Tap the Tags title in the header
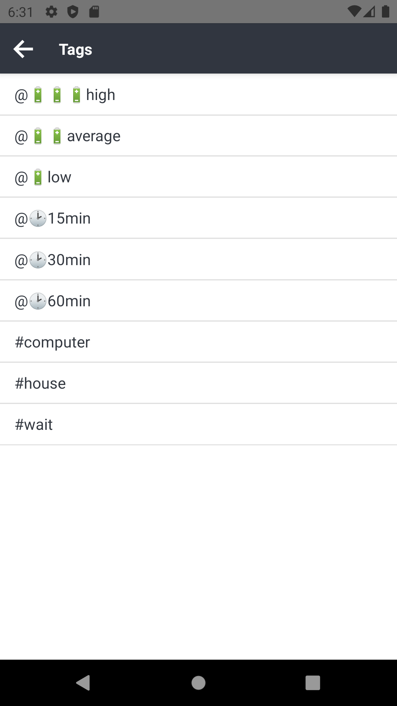This screenshot has width=397, height=706. 76,49
